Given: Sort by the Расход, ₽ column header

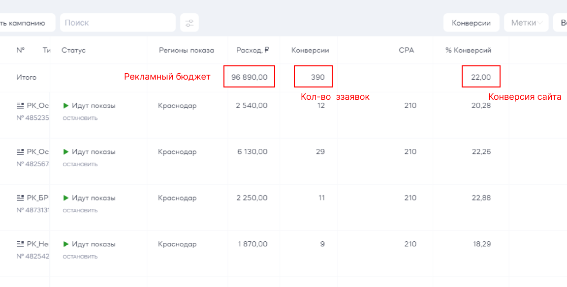Looking at the screenshot, I should coord(252,50).
